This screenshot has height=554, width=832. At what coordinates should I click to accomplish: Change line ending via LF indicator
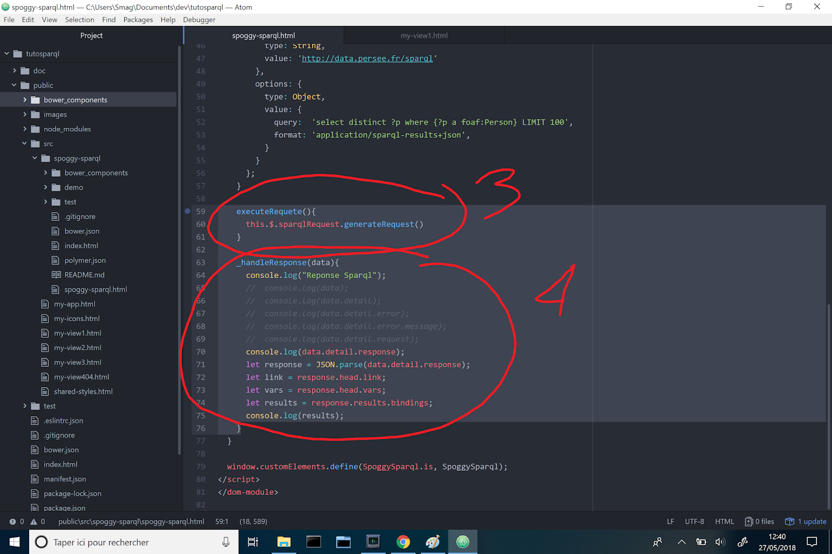point(670,521)
